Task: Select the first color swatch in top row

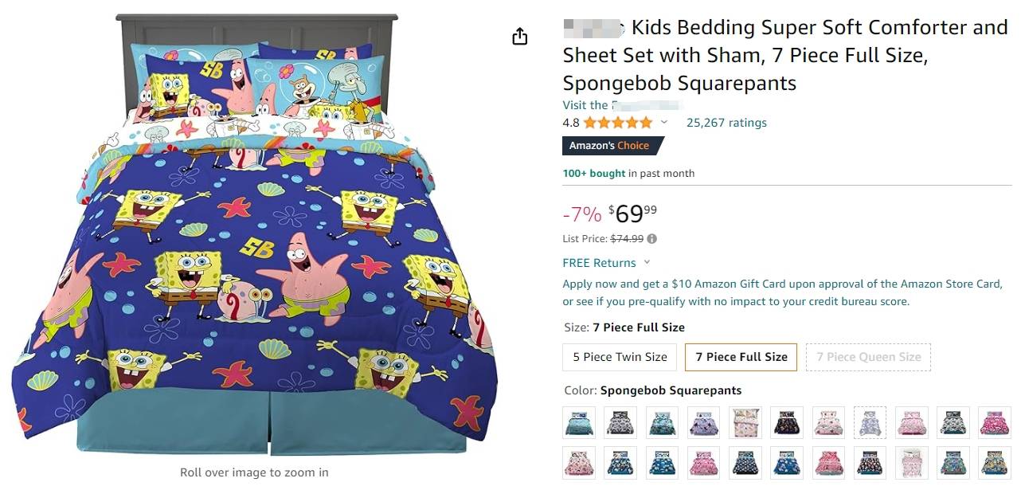Action: pos(579,422)
